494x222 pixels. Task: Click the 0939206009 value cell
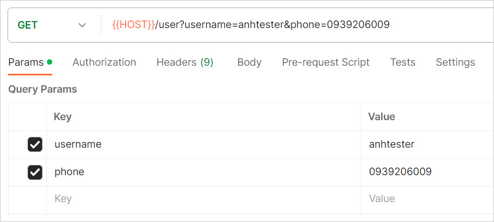pyautogui.click(x=428, y=172)
